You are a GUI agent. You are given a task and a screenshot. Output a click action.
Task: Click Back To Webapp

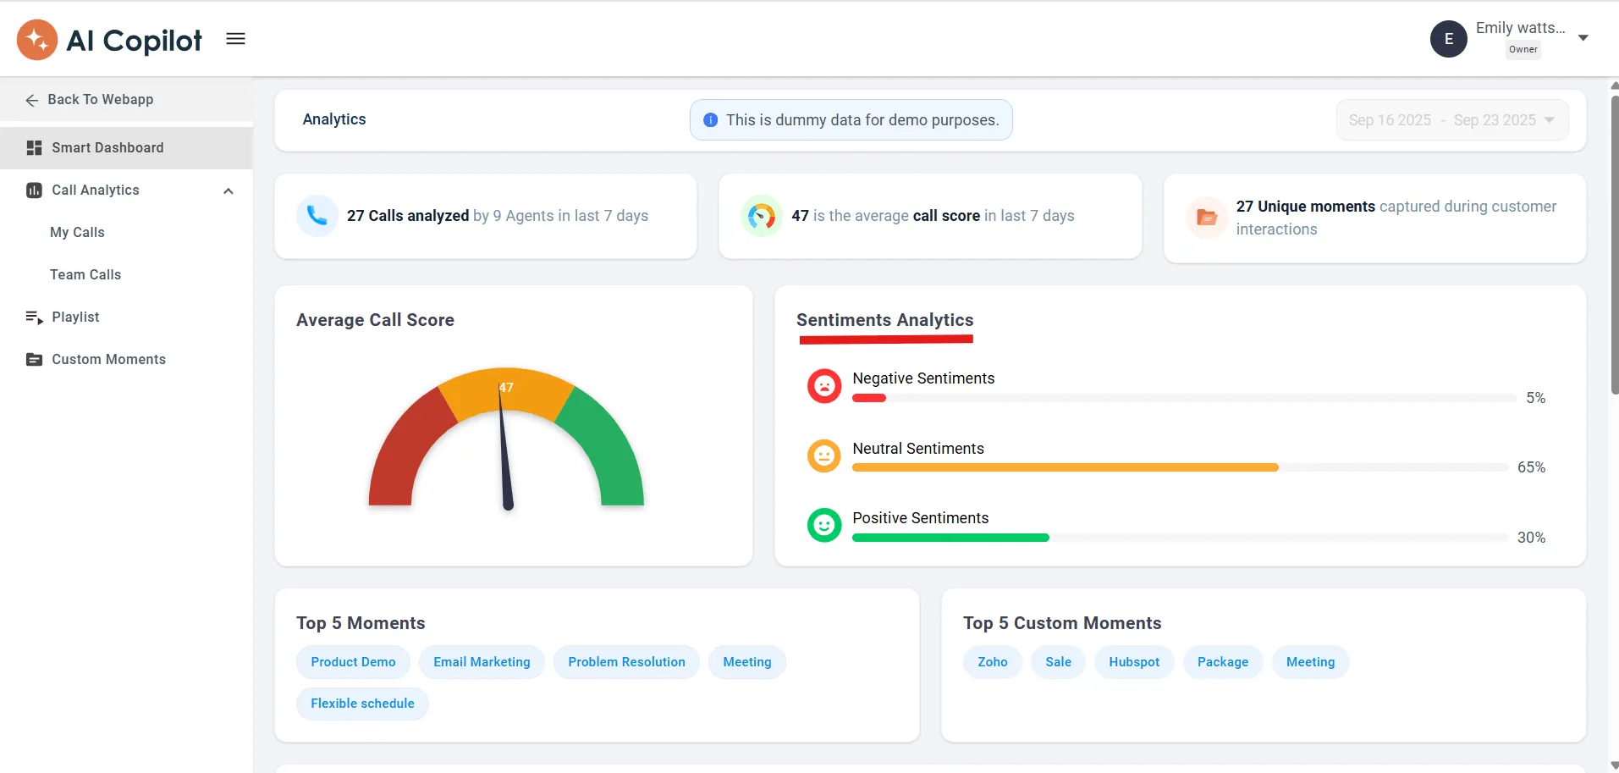pyautogui.click(x=100, y=99)
